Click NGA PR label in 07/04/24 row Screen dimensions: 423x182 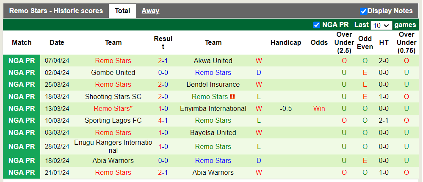[22, 61]
